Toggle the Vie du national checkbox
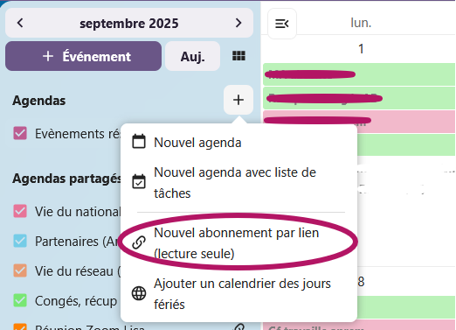 tap(20, 211)
